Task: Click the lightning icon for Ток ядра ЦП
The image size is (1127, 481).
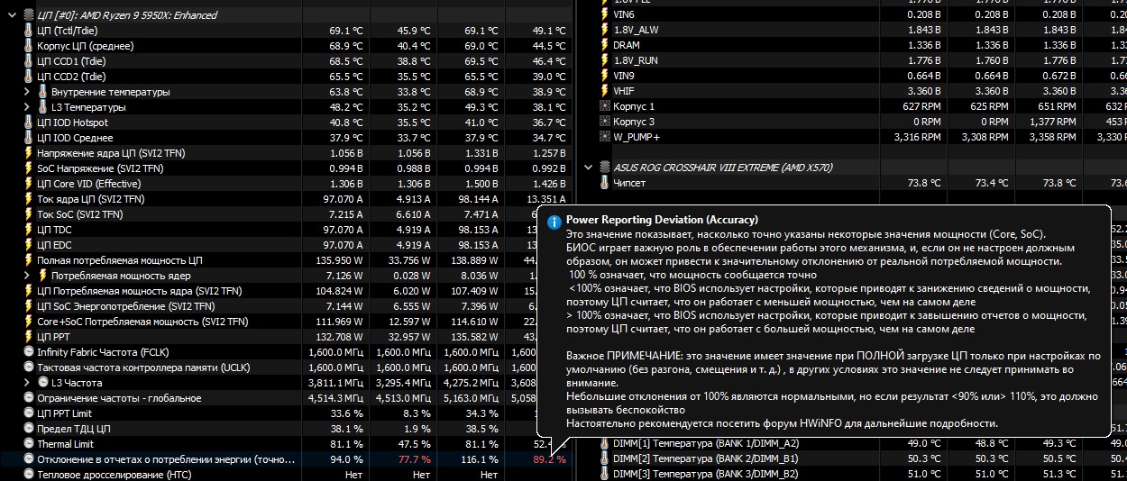Action: (x=28, y=199)
